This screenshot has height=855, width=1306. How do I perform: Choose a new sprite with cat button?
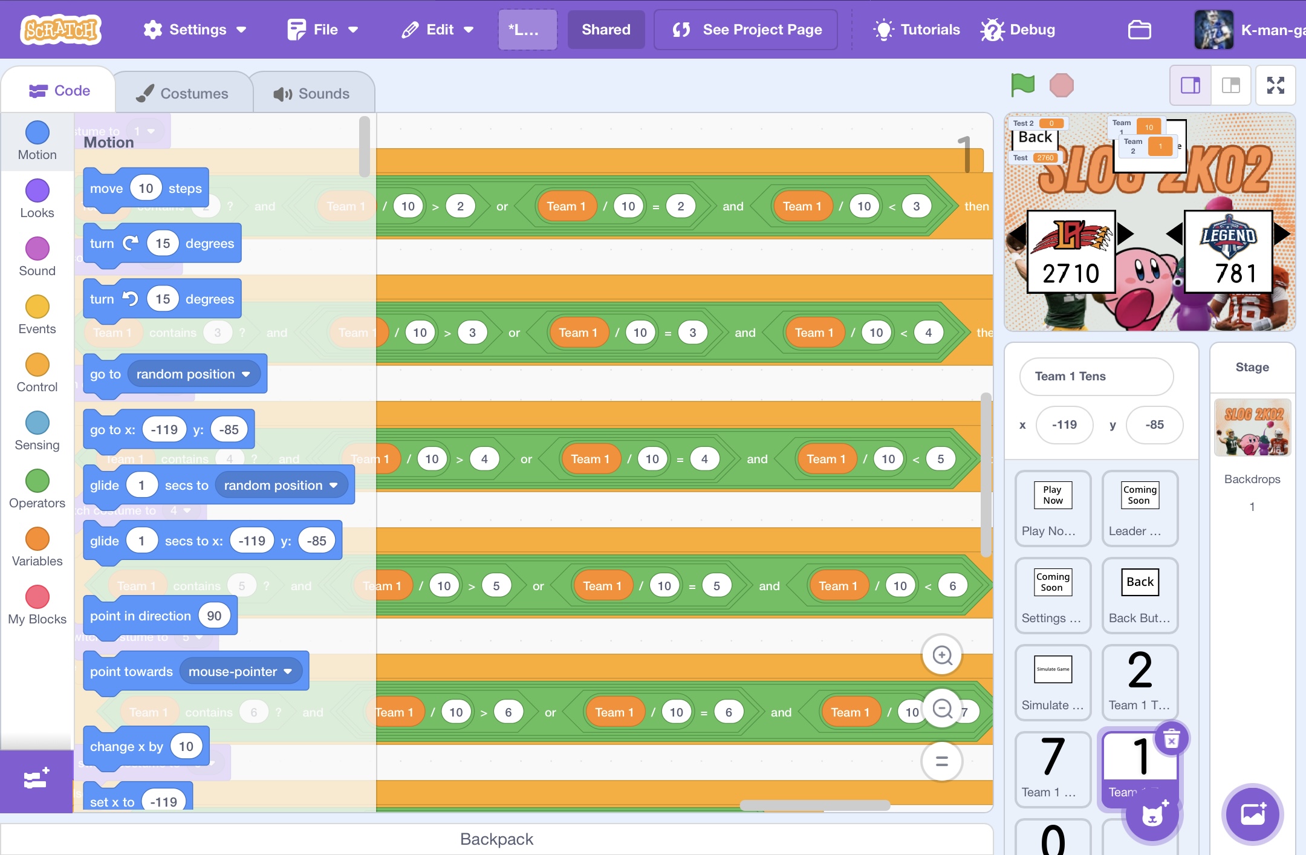pos(1152,815)
